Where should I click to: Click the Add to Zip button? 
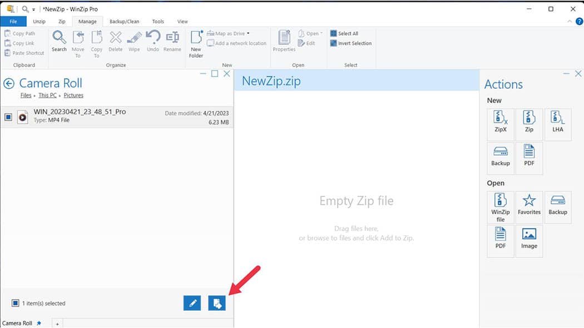click(217, 303)
